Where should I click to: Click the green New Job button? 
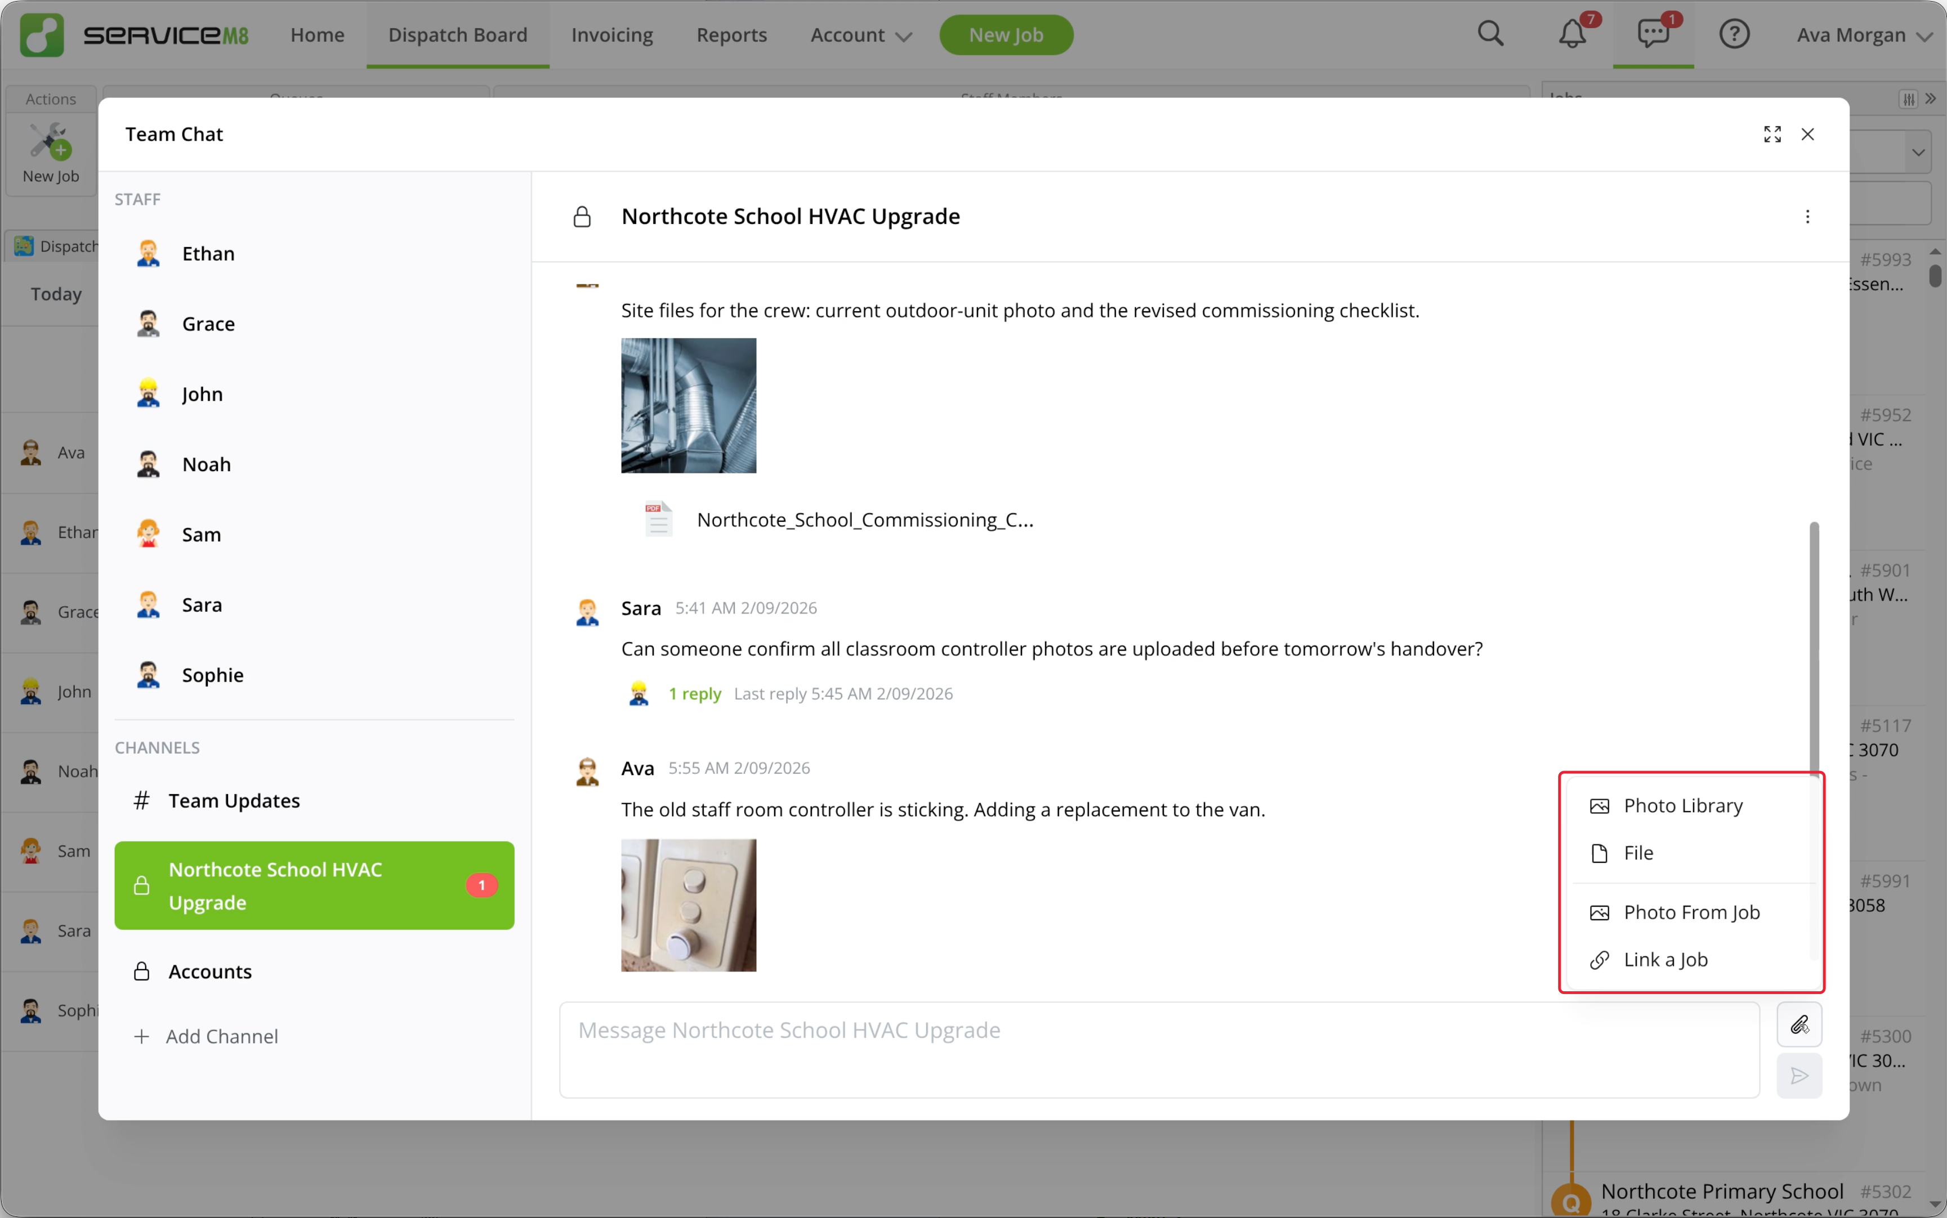(1006, 35)
